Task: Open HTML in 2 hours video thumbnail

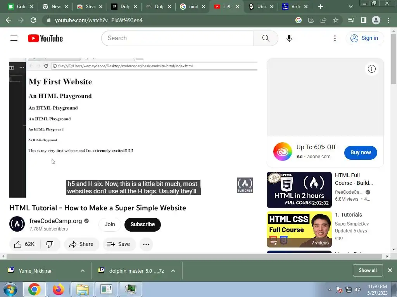Action: (x=299, y=189)
